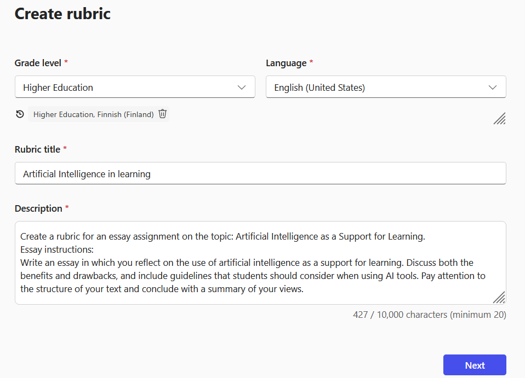Click the resize handle of the Description box
The height and width of the screenshot is (378, 525).
tap(499, 298)
